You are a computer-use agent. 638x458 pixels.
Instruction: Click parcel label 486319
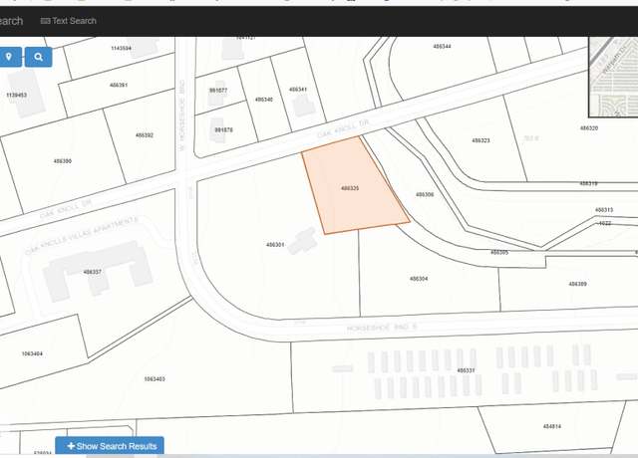click(x=588, y=183)
